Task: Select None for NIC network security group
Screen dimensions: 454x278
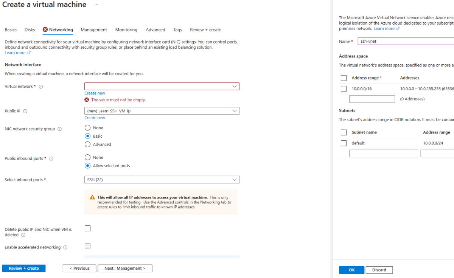Action: 88,128
